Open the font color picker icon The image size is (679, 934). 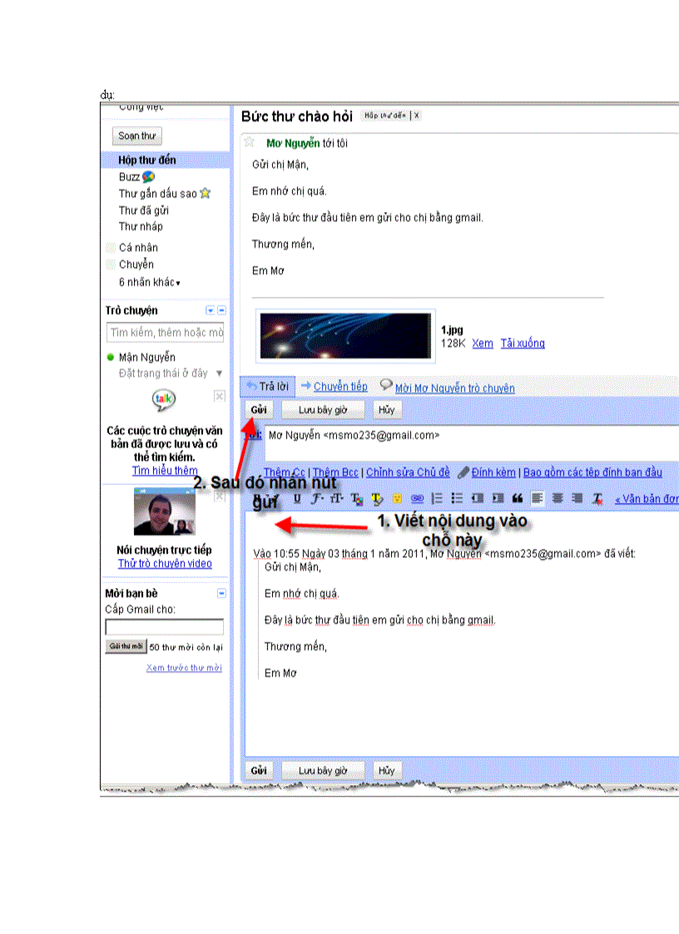[357, 498]
